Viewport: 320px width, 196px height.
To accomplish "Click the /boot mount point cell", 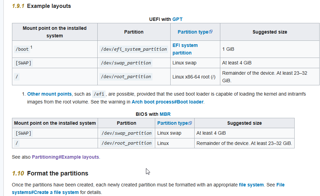I will [x=22, y=49].
